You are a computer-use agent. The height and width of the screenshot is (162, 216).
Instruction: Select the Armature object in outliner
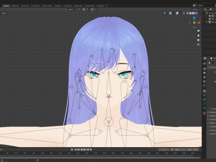coord(213,22)
